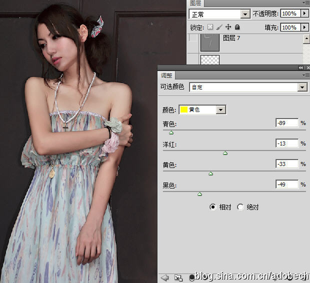Click the lock transparent pixels icon
The image size is (310, 283).
[210, 27]
